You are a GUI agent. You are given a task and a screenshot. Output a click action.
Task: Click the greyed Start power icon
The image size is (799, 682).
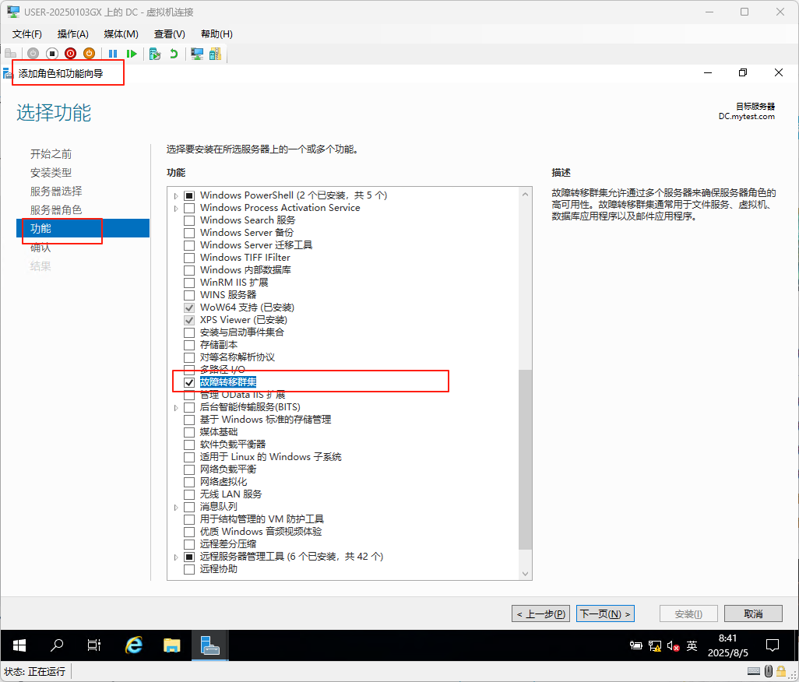(33, 54)
